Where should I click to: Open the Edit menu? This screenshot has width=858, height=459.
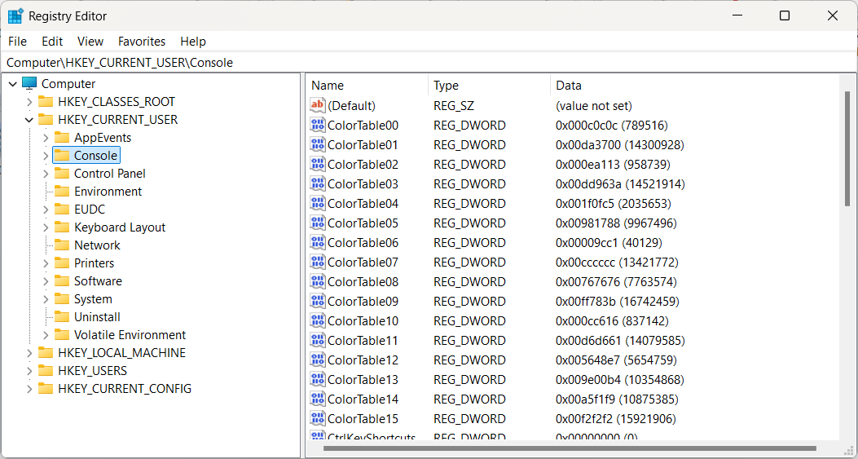click(52, 41)
